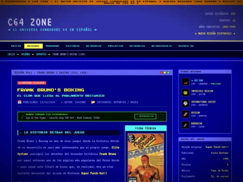
Task: Open the Uridium review link
Action: pyautogui.click(x=195, y=113)
